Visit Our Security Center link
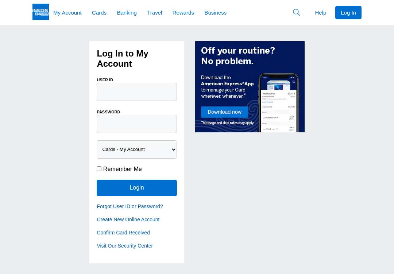 125,246
